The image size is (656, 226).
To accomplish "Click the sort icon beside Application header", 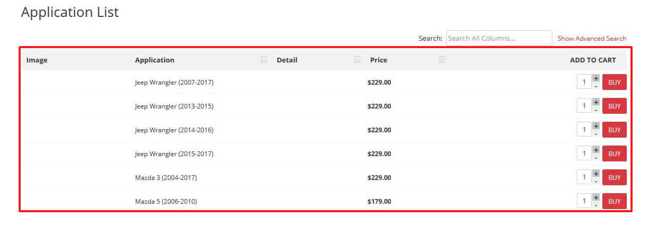I will pyautogui.click(x=263, y=59).
